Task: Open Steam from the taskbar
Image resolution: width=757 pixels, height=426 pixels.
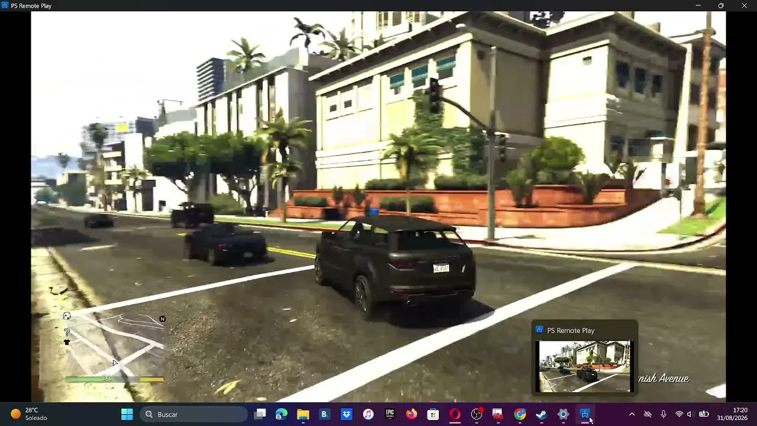Action: [x=542, y=414]
